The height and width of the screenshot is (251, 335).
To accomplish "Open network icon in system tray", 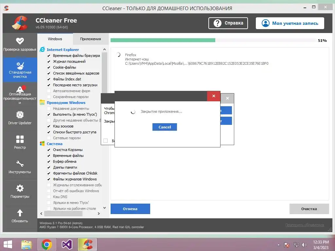I will tap(296, 245).
